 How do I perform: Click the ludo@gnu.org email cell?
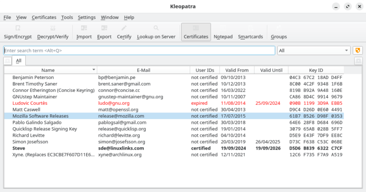click(x=114, y=103)
